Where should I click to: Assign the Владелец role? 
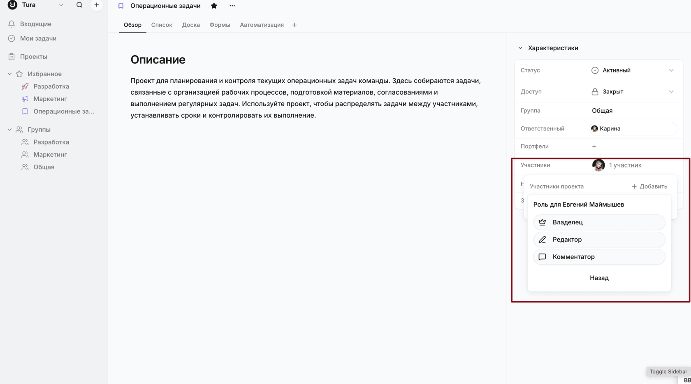click(x=599, y=222)
